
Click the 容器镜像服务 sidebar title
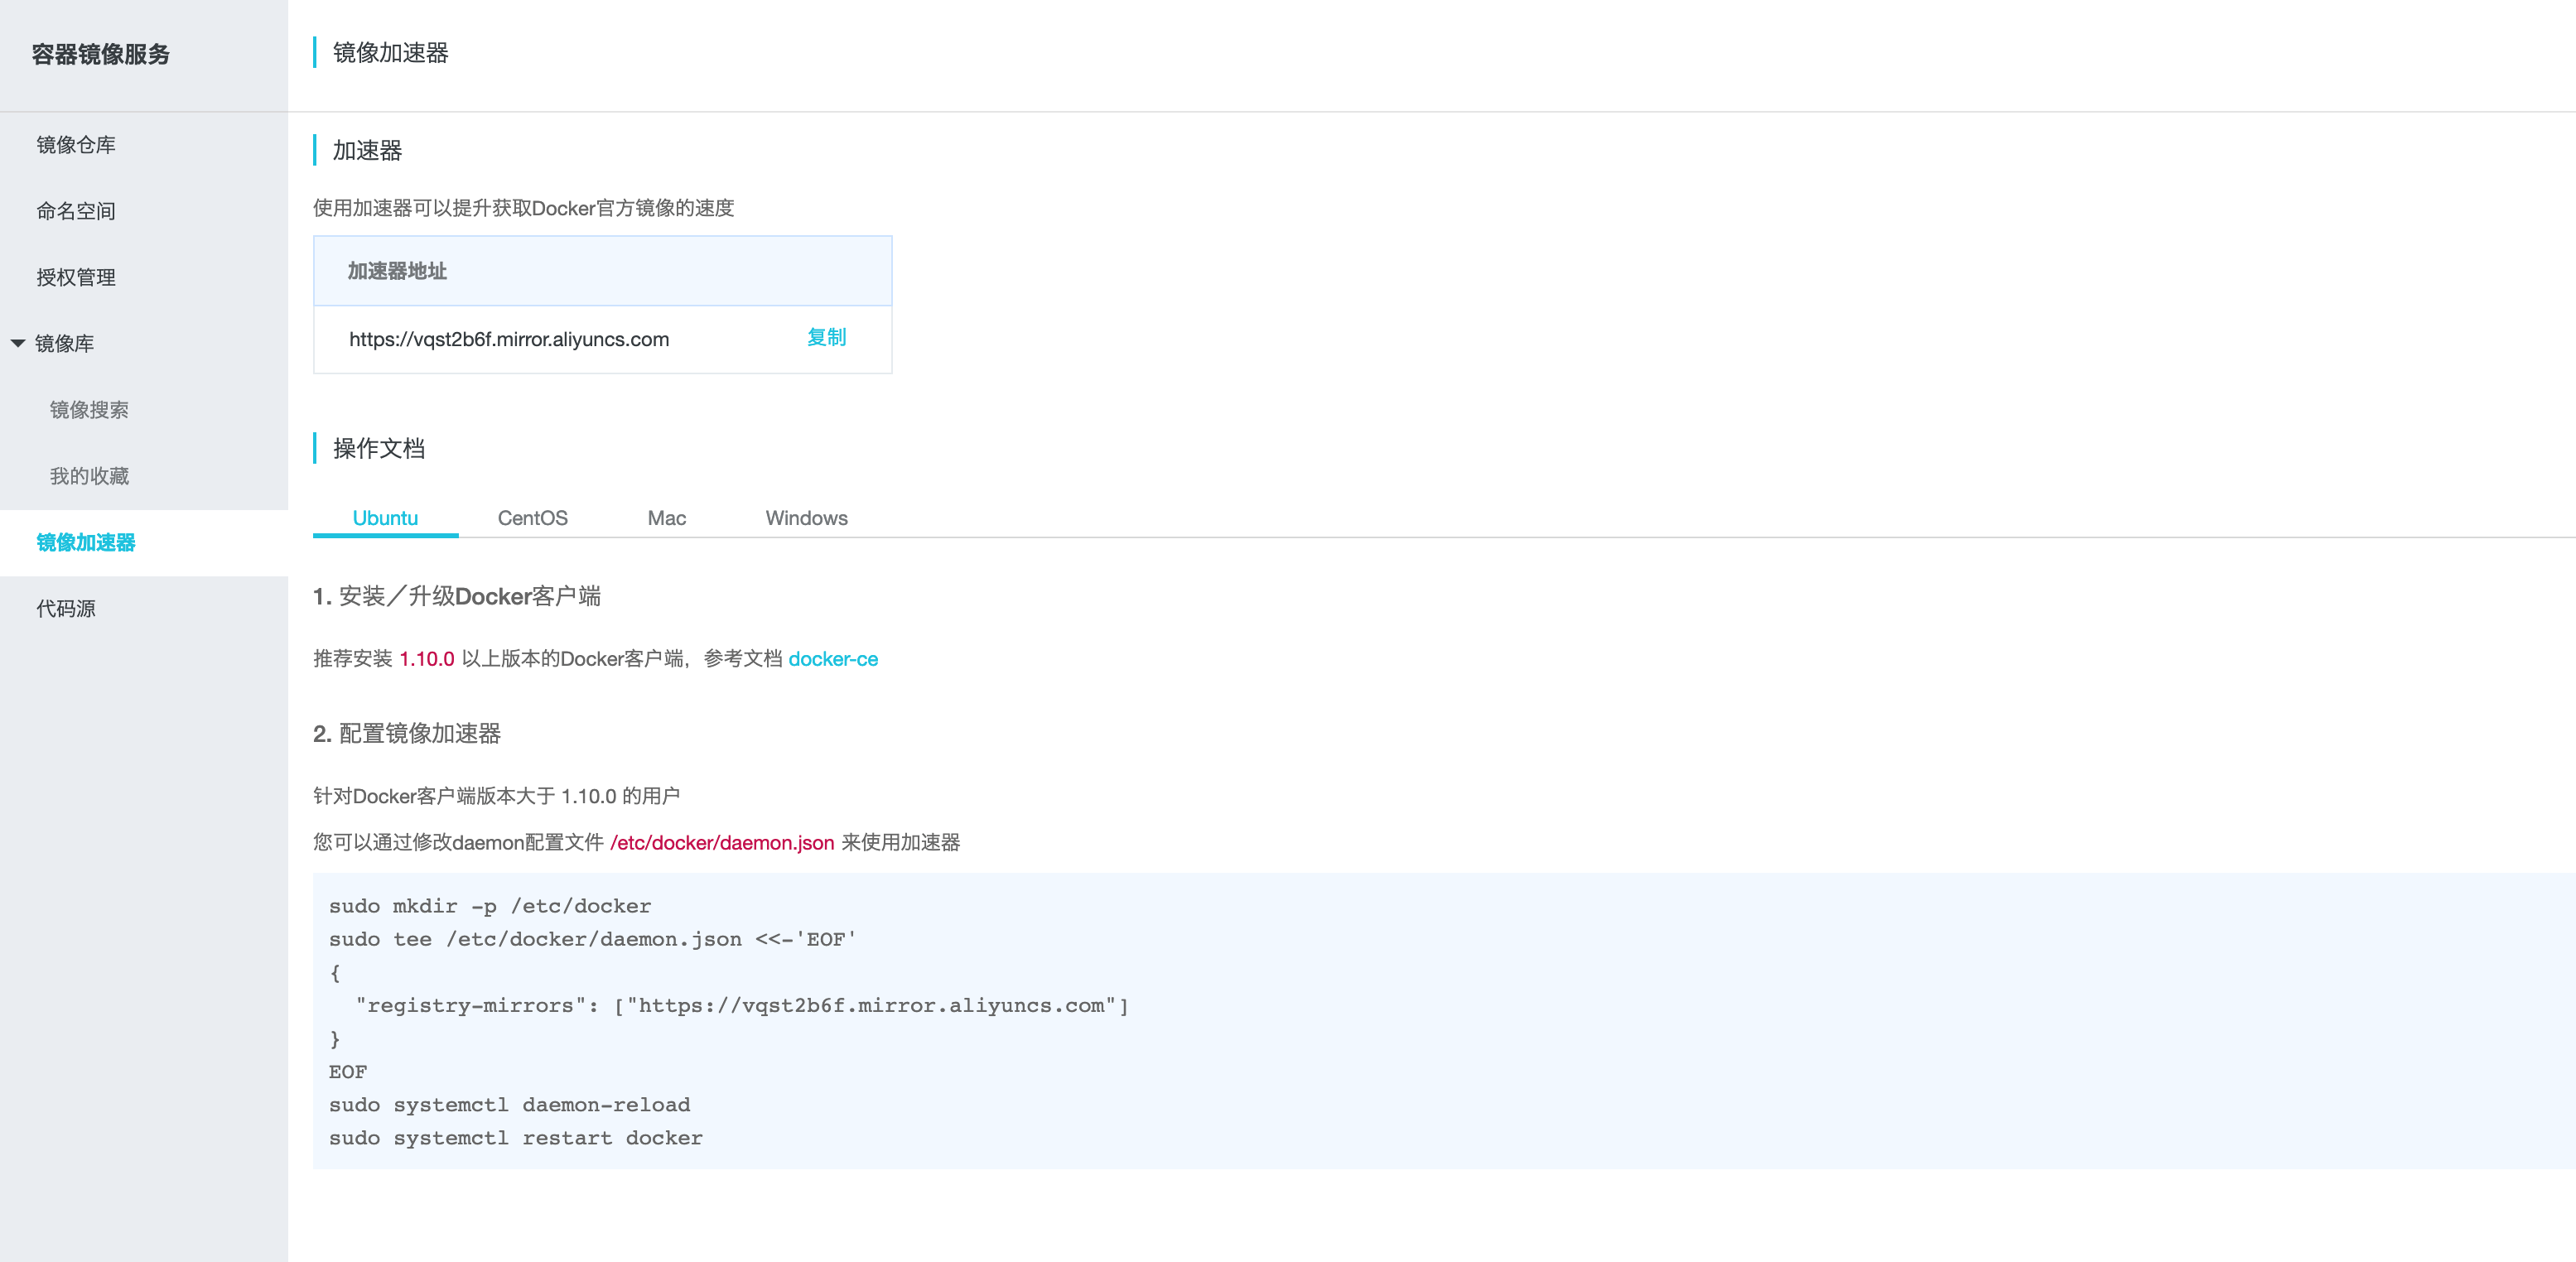click(100, 54)
